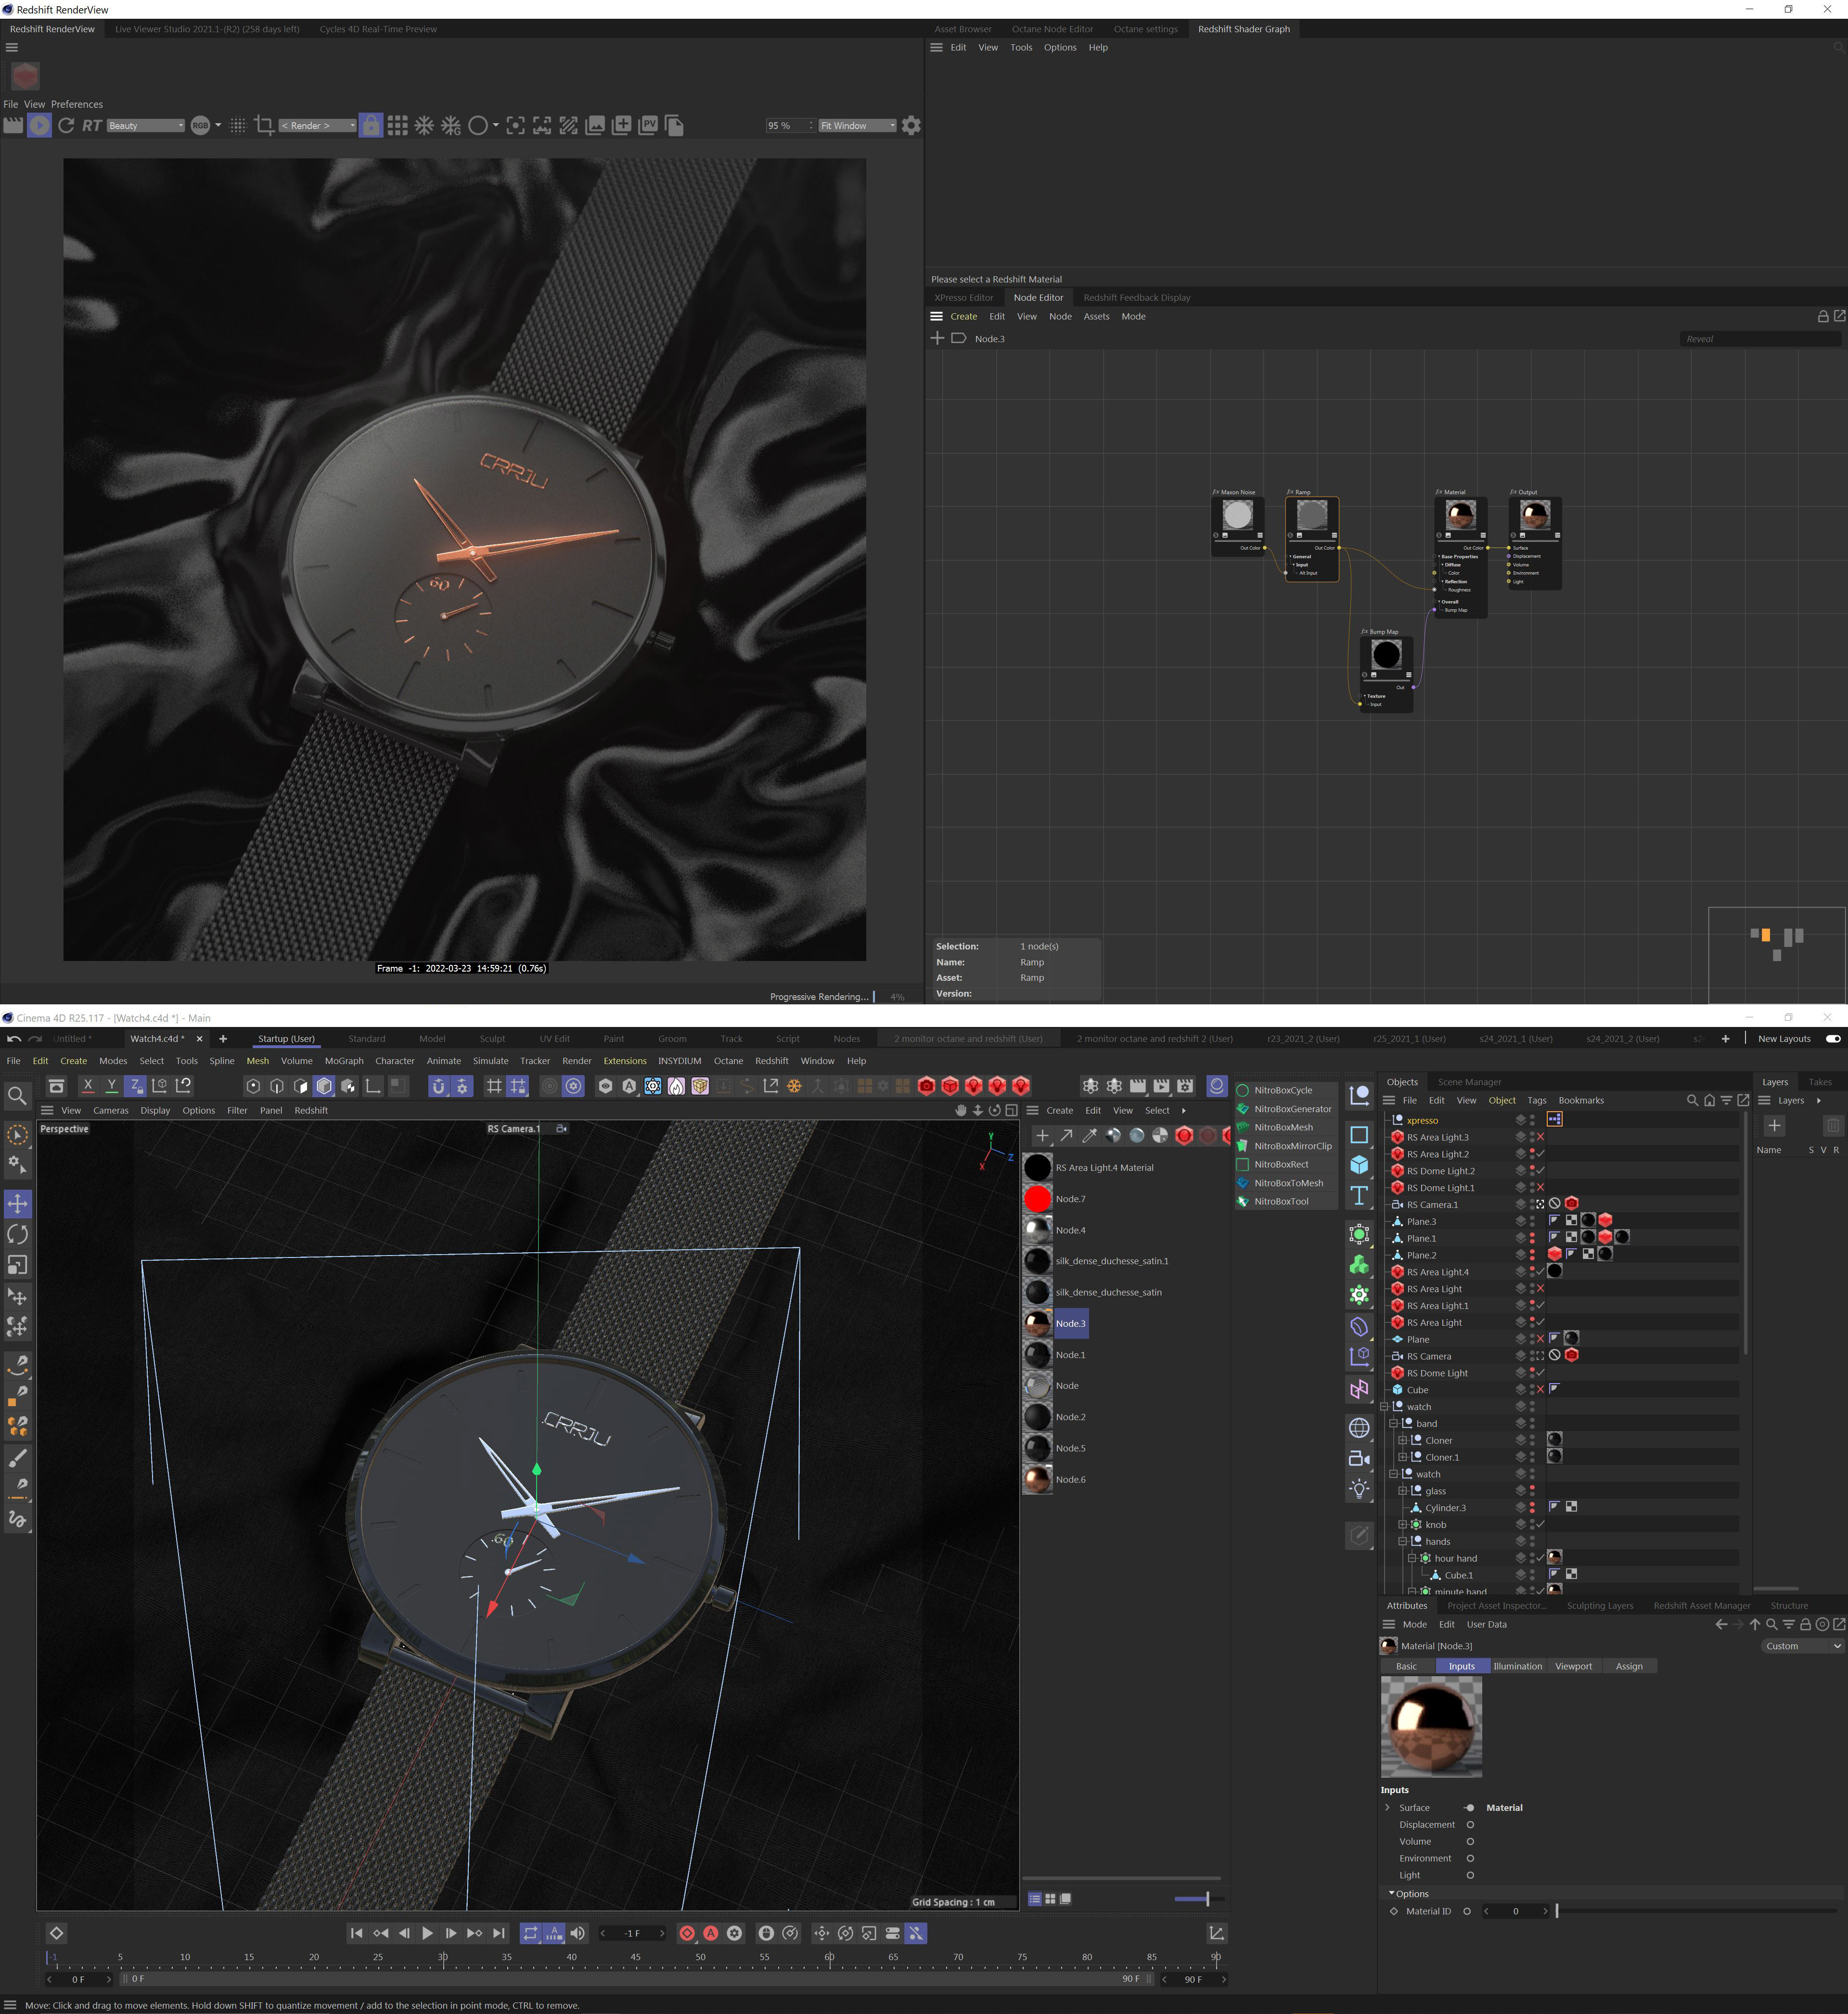The image size is (1848, 2014).
Task: Toggle visibility dots for RS Dome Light.2
Action: (1531, 1171)
